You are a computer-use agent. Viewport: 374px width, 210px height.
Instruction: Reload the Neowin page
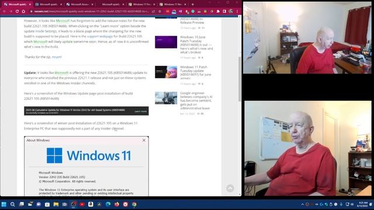17,11
